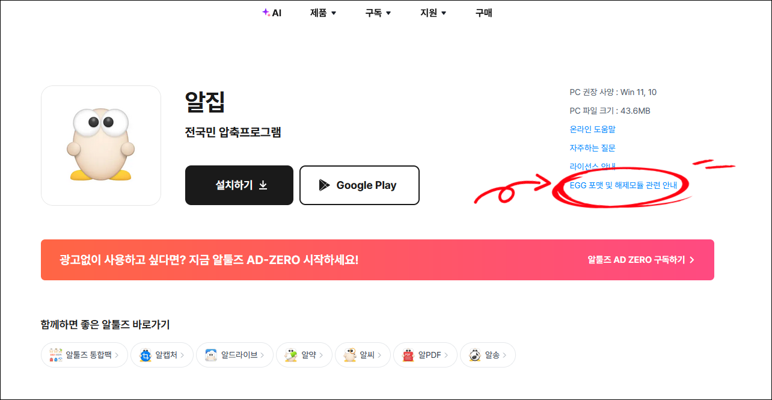The height and width of the screenshot is (400, 772).
Task: Click the 알송 mascot icon
Action: (x=474, y=355)
